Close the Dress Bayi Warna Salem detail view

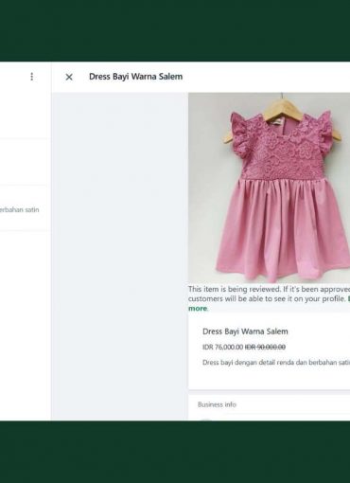pos(69,77)
